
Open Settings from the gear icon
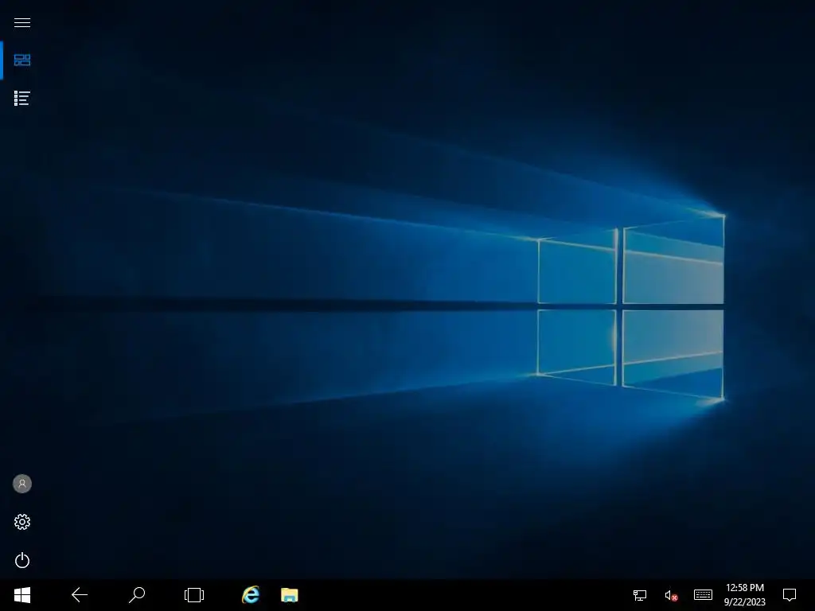[x=21, y=522]
